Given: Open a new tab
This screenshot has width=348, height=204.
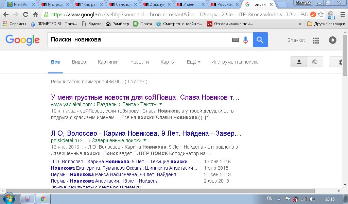Looking at the screenshot, I should (x=282, y=4).
